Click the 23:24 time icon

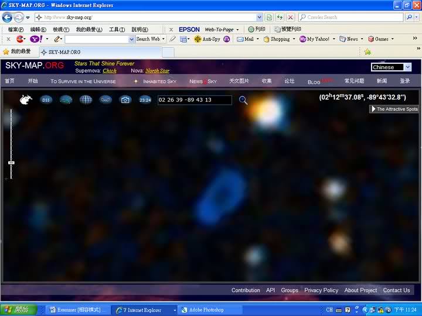coord(145,100)
